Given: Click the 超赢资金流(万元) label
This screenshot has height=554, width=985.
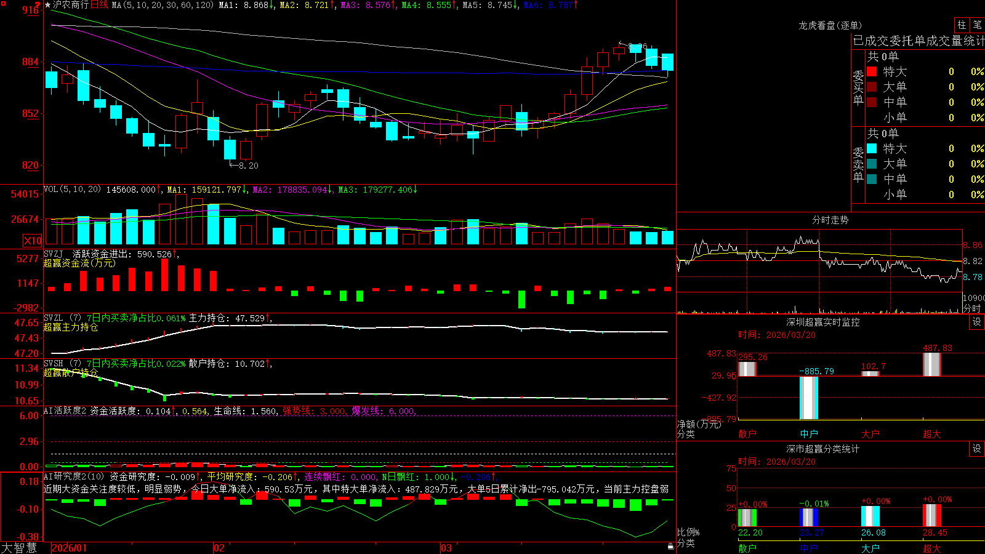Looking at the screenshot, I should pyautogui.click(x=79, y=263).
